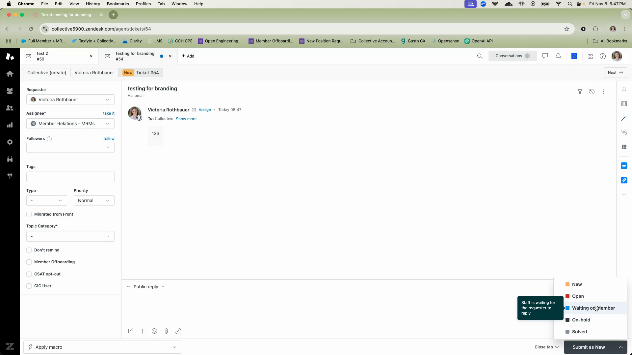
Task: Tick the Member Offboarding checkbox
Action: (29, 262)
